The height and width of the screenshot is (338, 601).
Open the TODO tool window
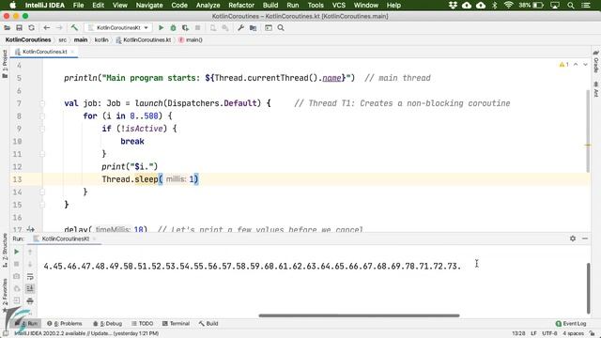pos(142,323)
